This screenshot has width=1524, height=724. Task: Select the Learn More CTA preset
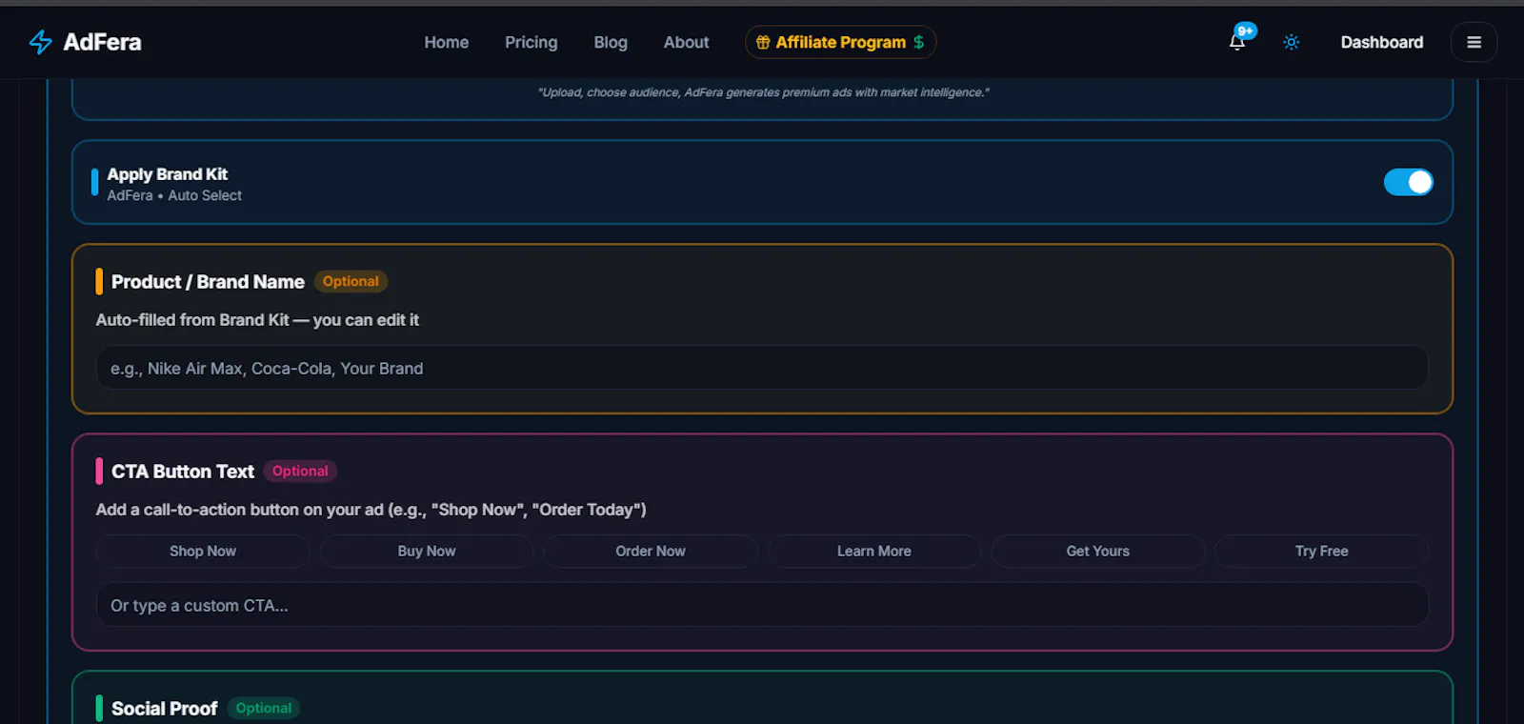[x=874, y=552]
